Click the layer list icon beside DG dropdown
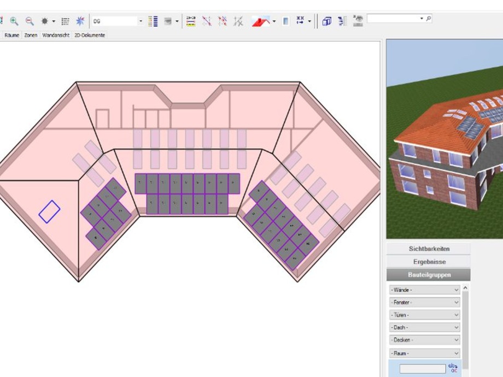The width and height of the screenshot is (503, 377). [x=153, y=21]
